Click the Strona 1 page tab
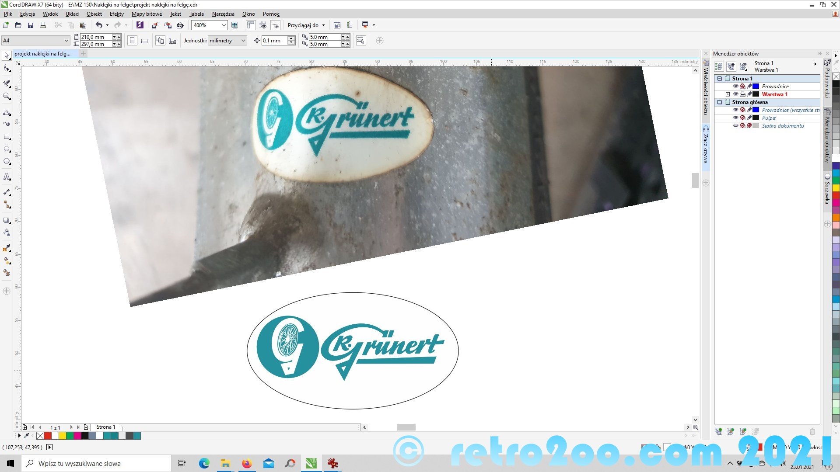840x472 pixels. click(x=106, y=427)
